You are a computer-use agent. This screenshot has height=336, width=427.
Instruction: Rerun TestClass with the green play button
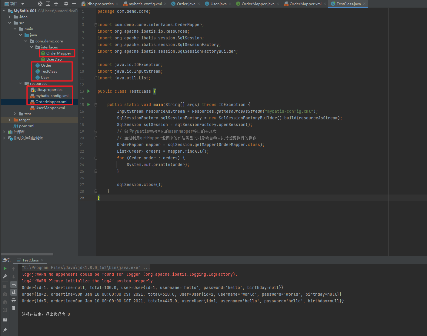coord(5,268)
